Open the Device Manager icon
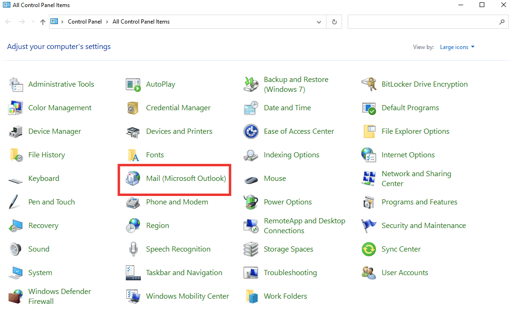This screenshot has height=326, width=514. pos(16,132)
